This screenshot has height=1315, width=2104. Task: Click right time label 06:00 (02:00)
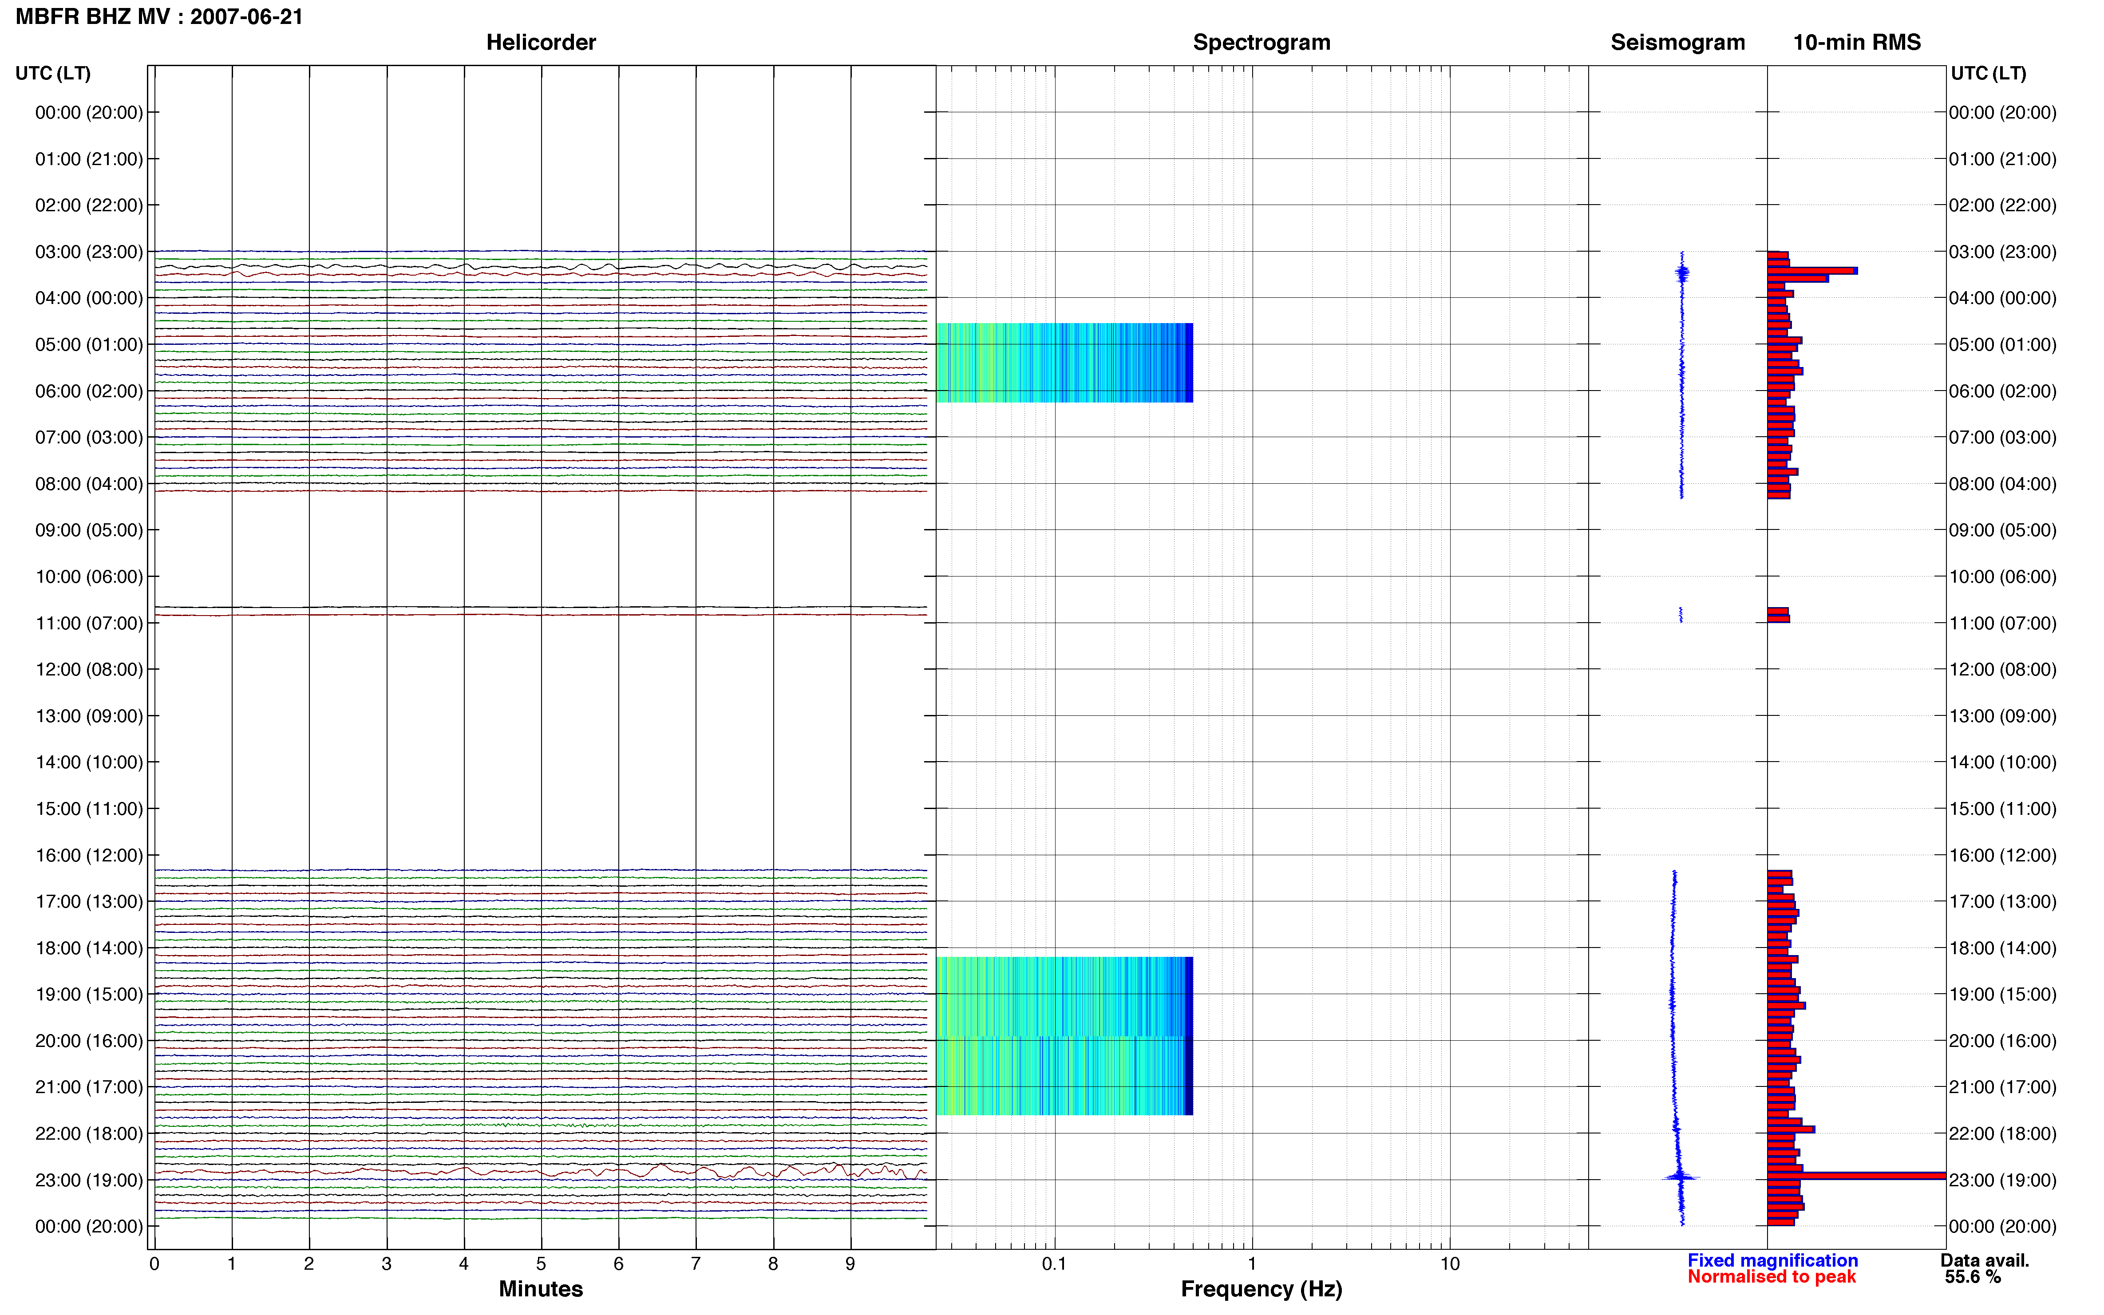pyautogui.click(x=2002, y=391)
